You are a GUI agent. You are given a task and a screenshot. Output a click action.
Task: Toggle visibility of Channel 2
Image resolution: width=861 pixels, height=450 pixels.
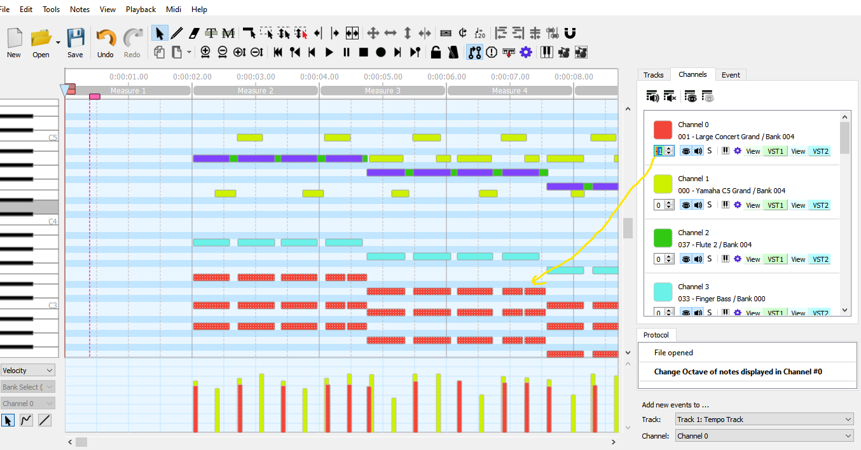[x=686, y=259]
